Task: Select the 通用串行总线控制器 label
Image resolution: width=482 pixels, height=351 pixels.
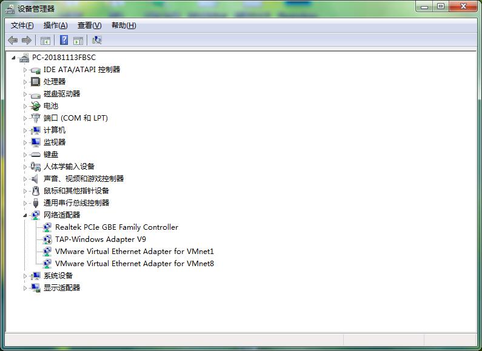Action: coord(76,203)
